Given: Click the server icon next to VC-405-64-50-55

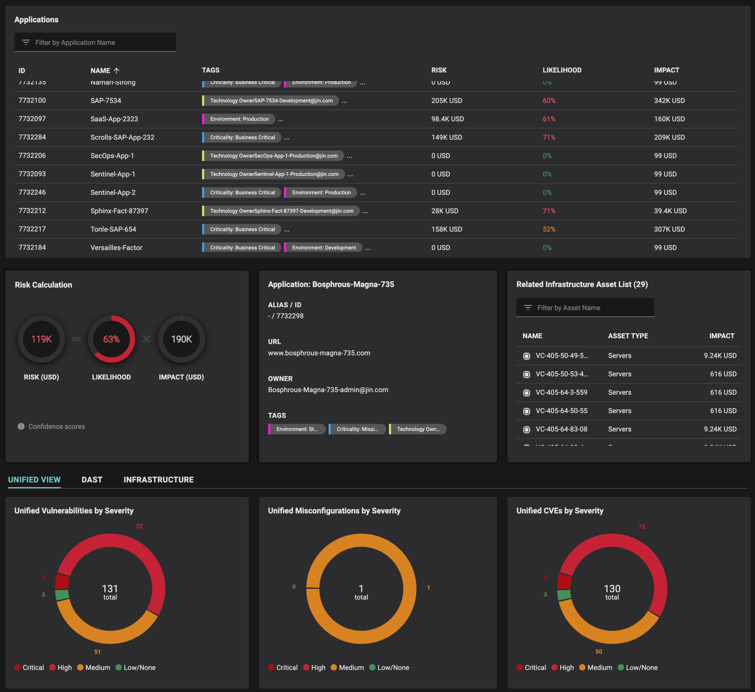Looking at the screenshot, I should click(527, 411).
